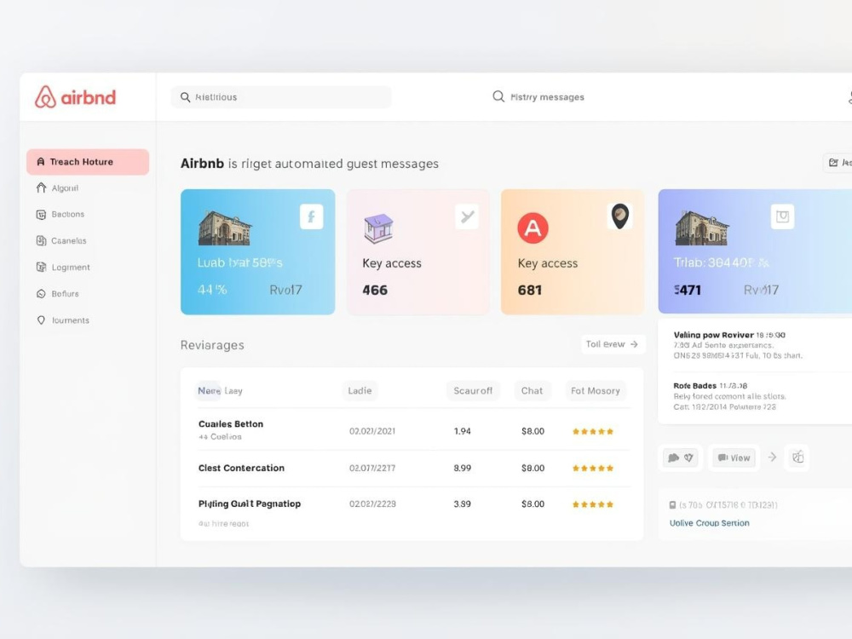Open the Key access 466 card
This screenshot has height=639, width=852.
click(x=417, y=252)
